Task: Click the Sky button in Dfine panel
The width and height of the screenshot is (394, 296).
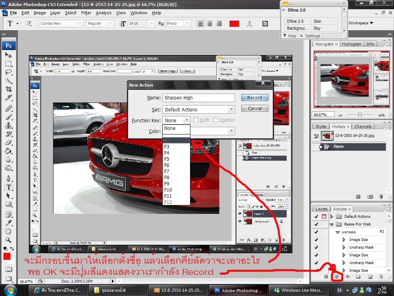Action: [x=324, y=28]
